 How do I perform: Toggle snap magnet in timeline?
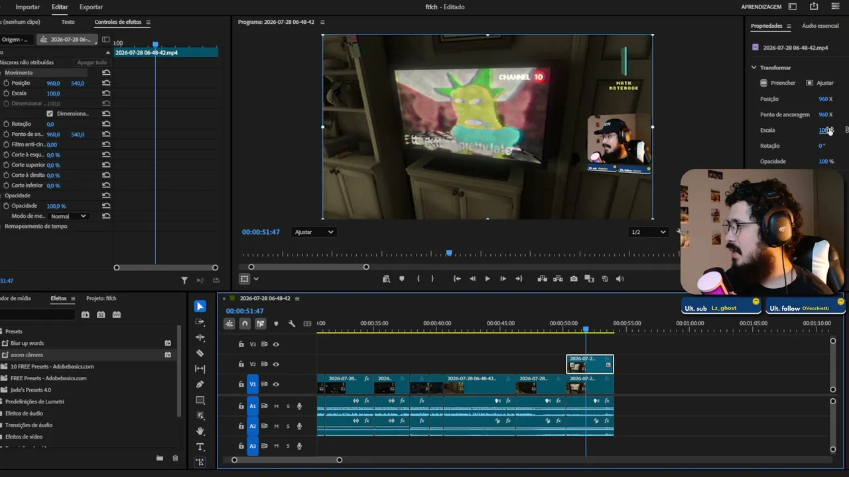[245, 324]
